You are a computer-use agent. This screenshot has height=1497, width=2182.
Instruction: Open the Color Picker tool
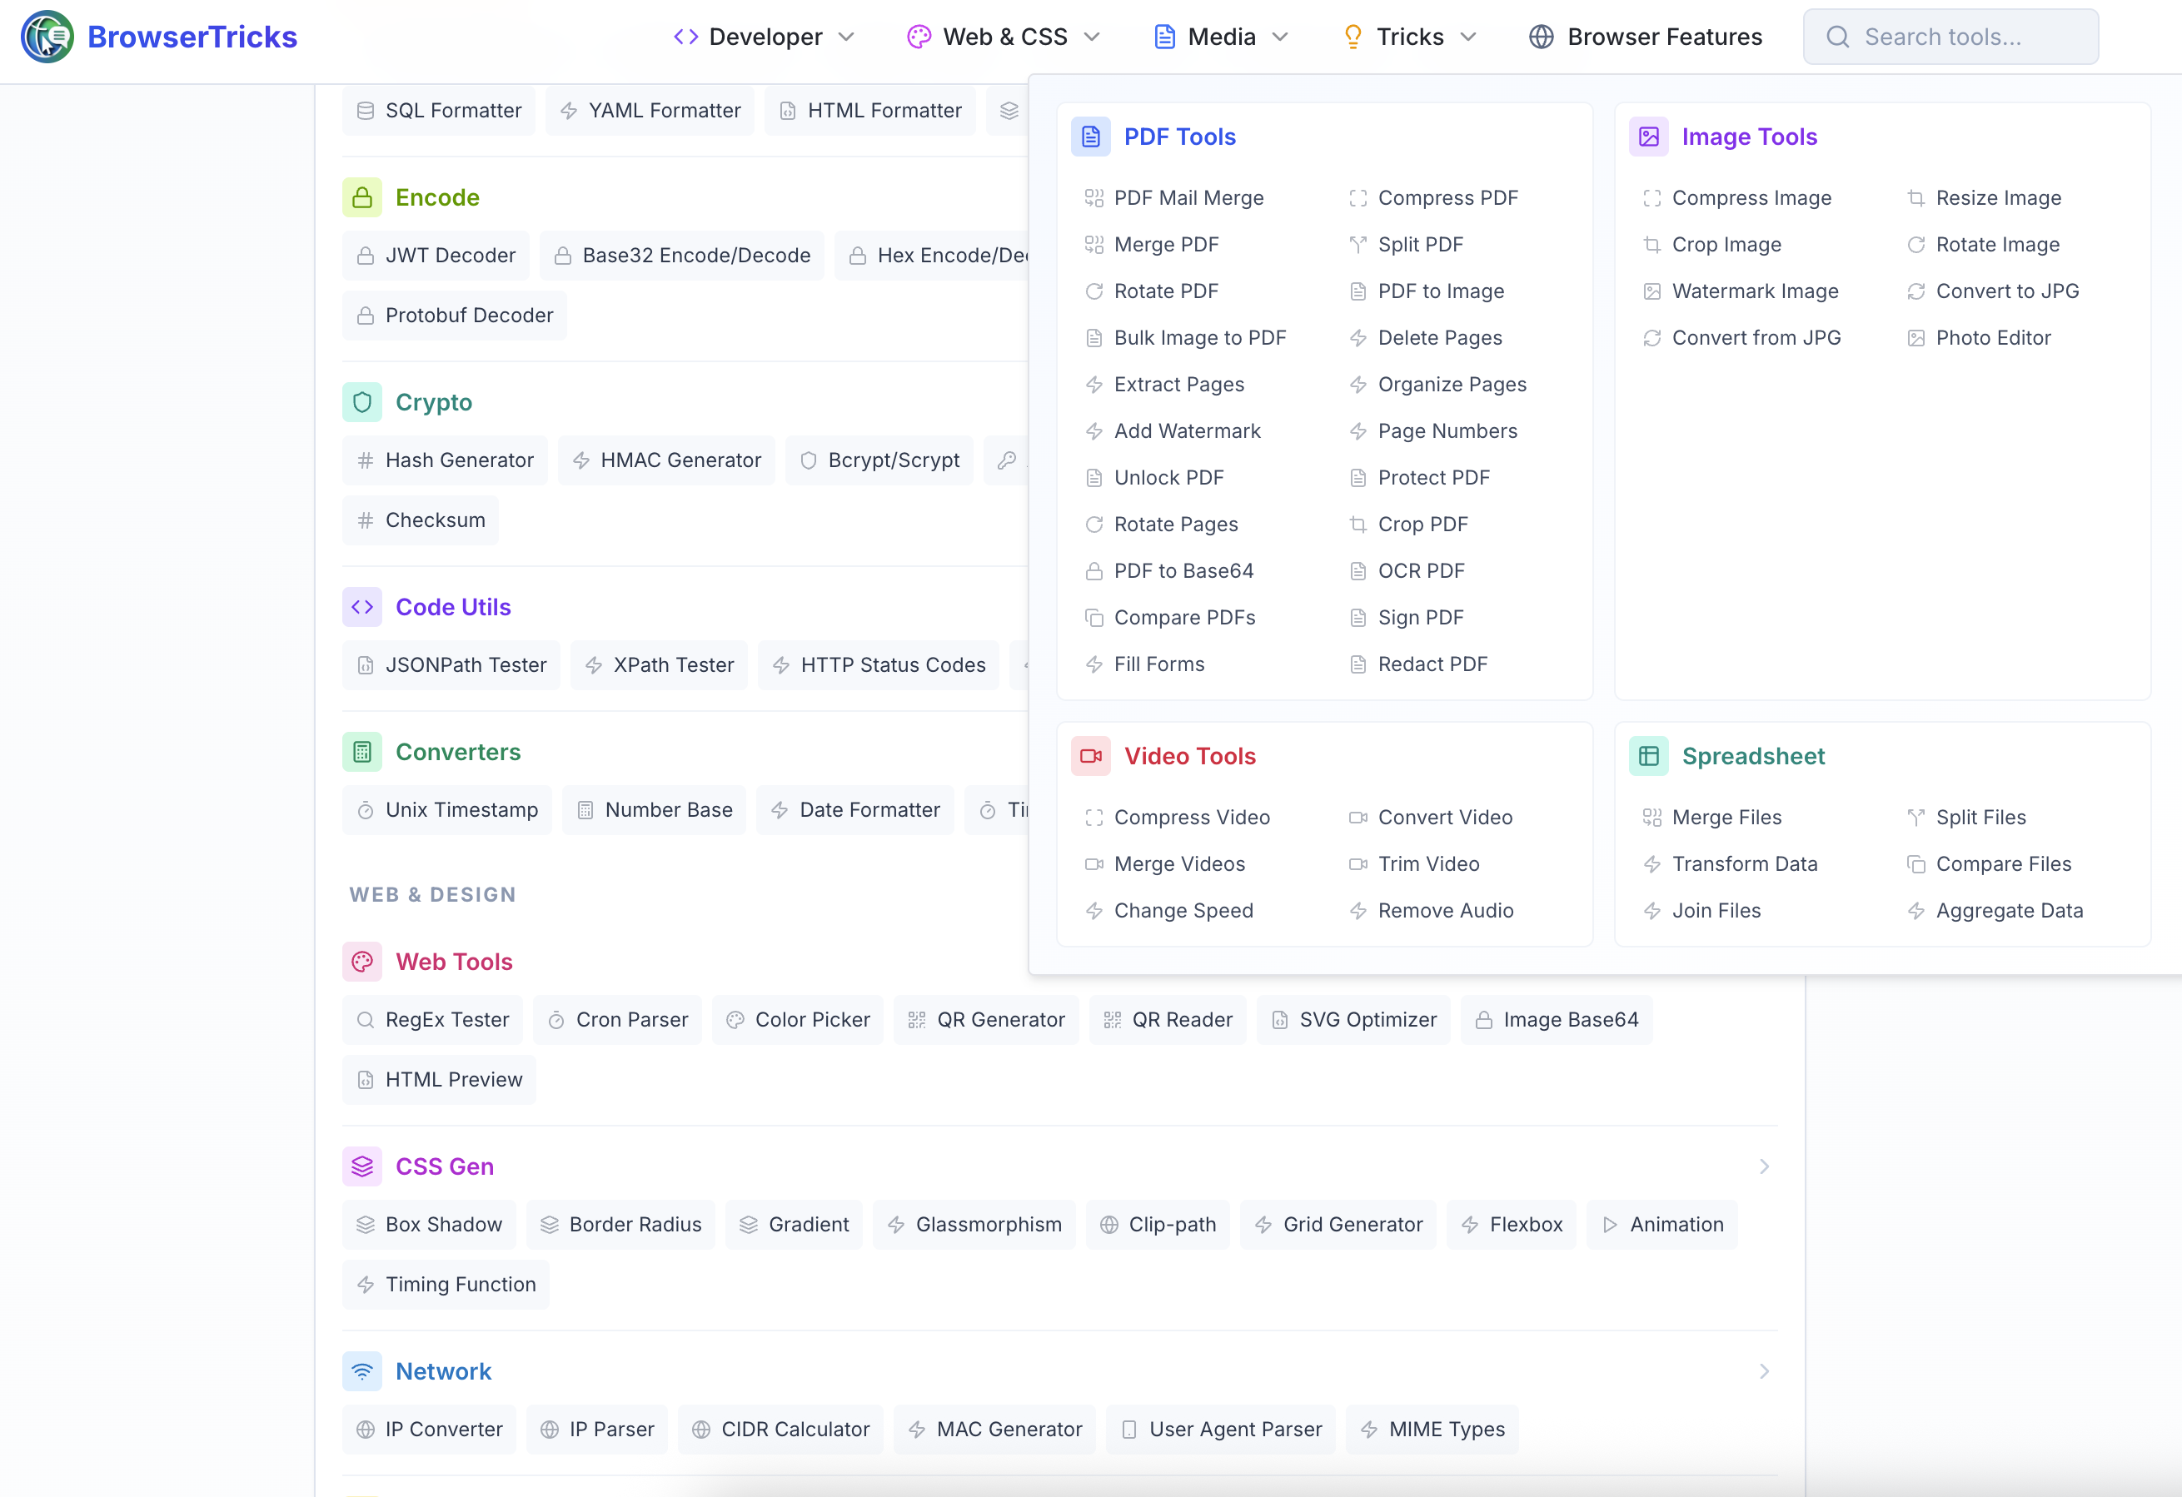click(797, 1019)
